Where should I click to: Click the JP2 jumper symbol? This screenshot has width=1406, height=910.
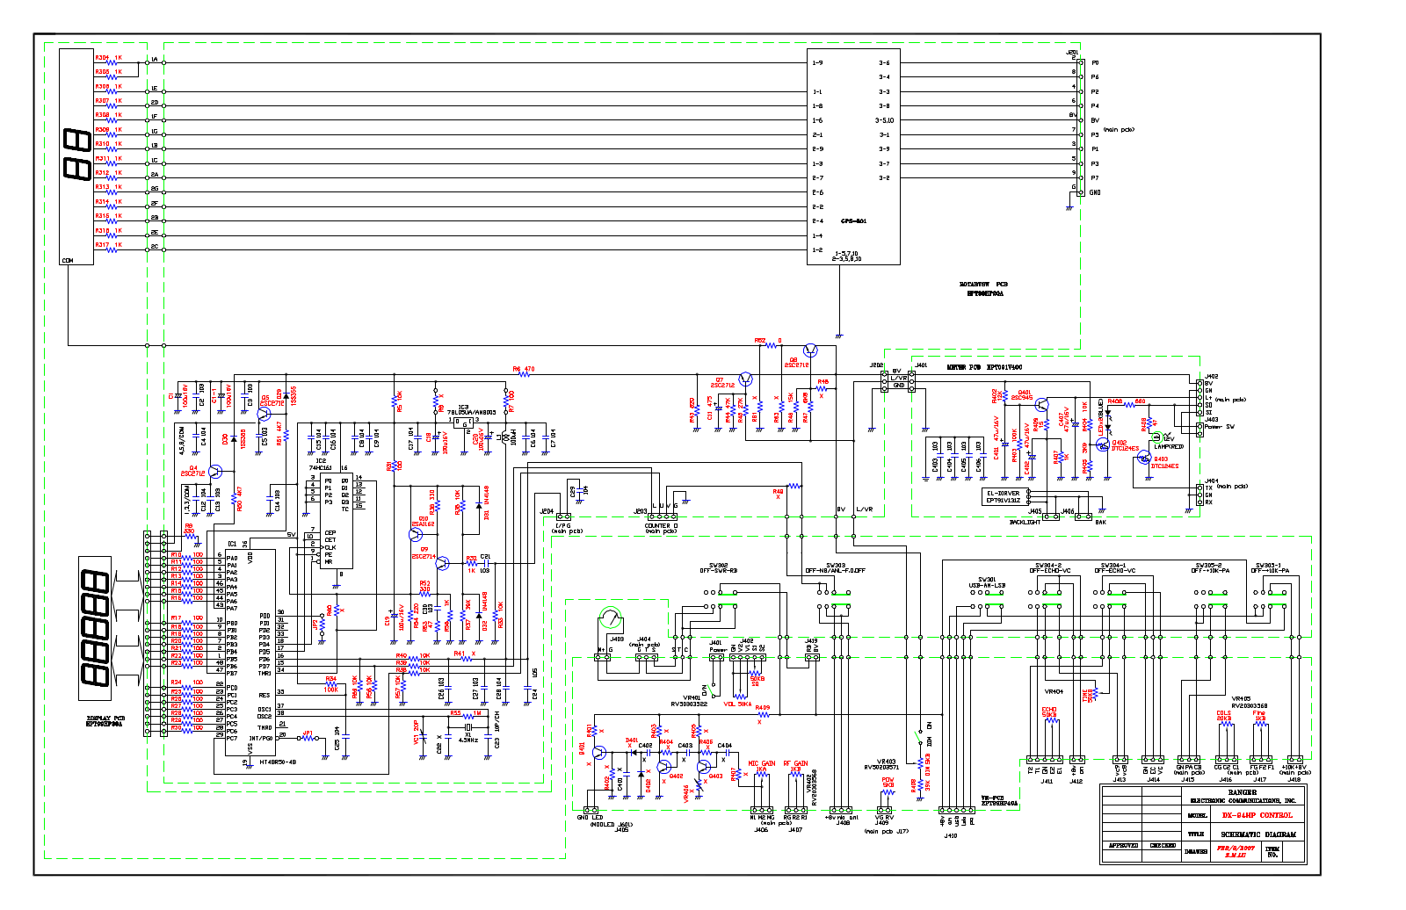pos(322,625)
